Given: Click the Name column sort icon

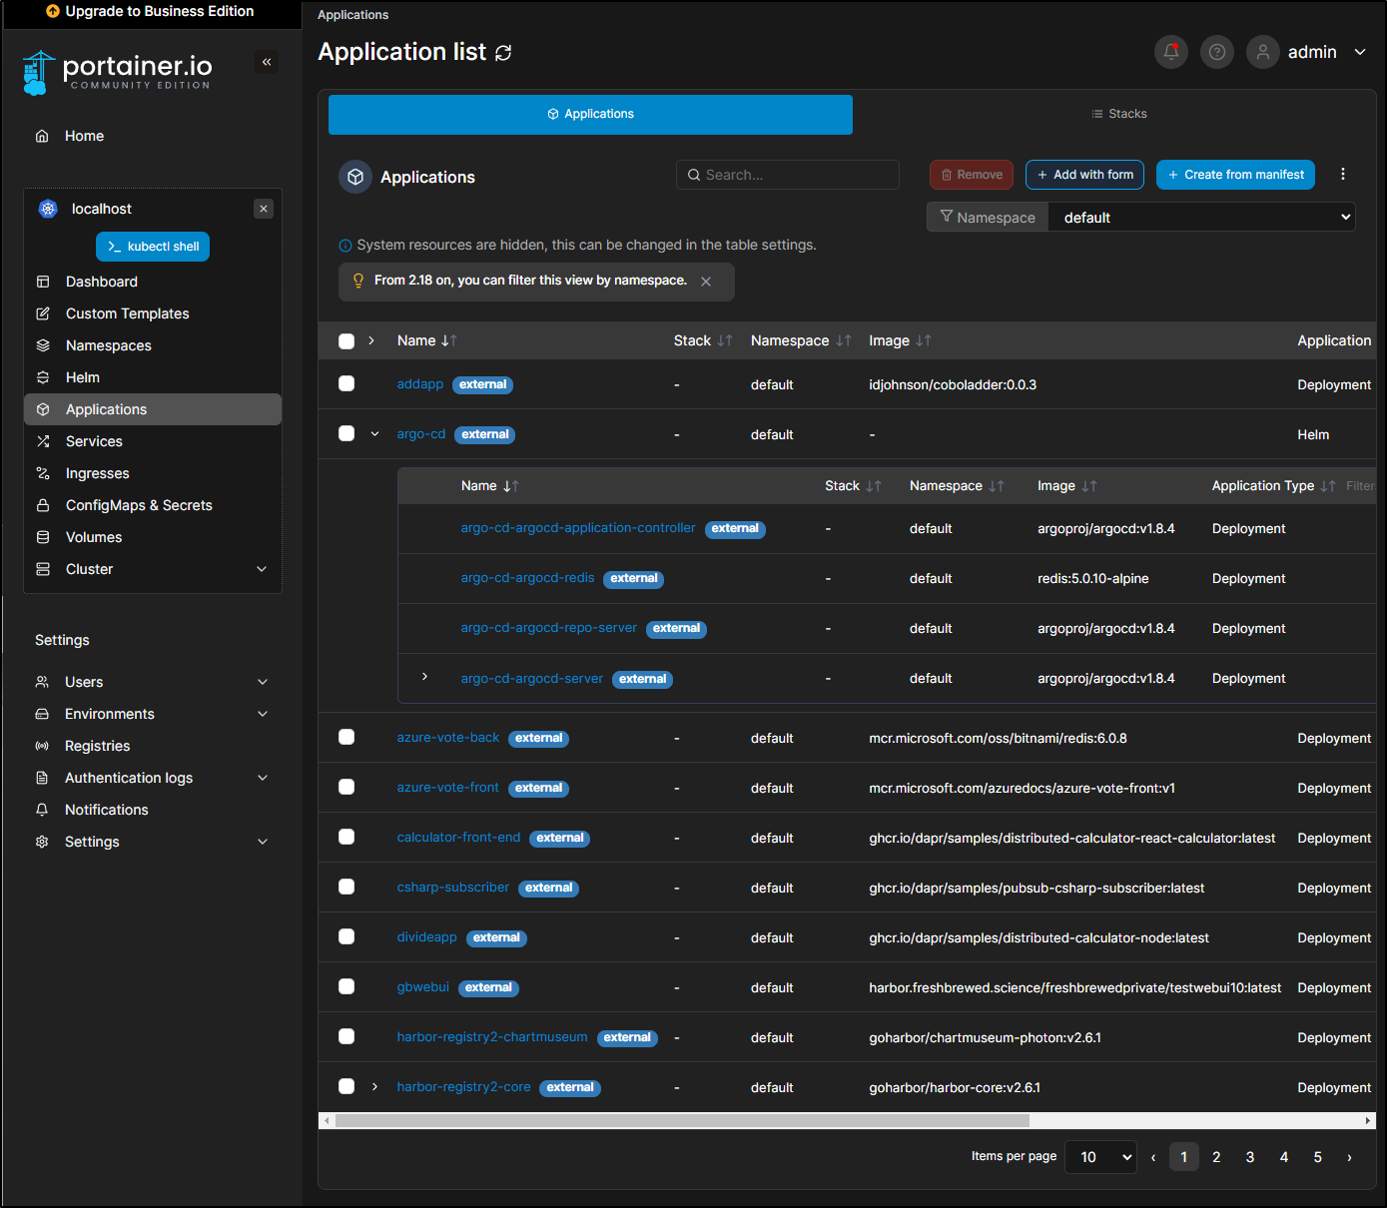Looking at the screenshot, I should [x=449, y=341].
